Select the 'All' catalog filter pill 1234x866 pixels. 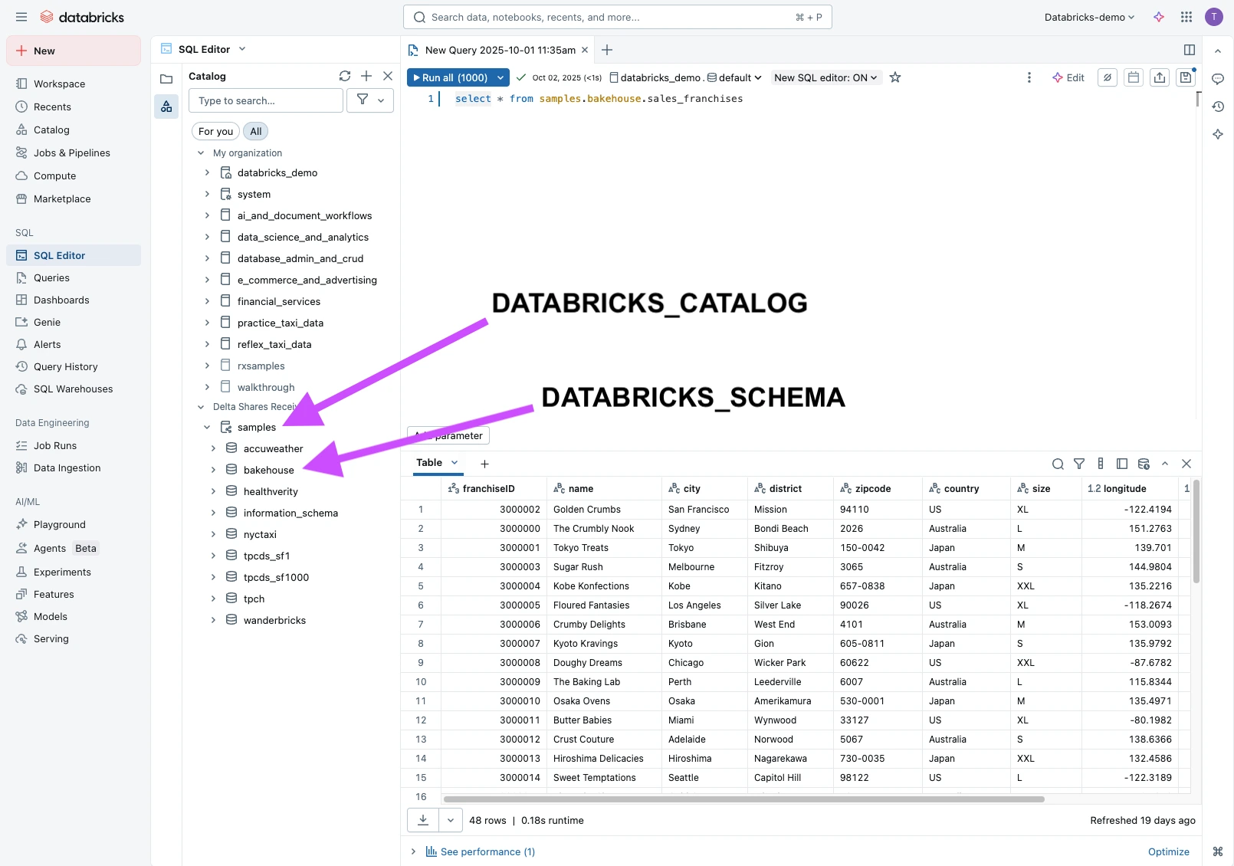click(256, 131)
